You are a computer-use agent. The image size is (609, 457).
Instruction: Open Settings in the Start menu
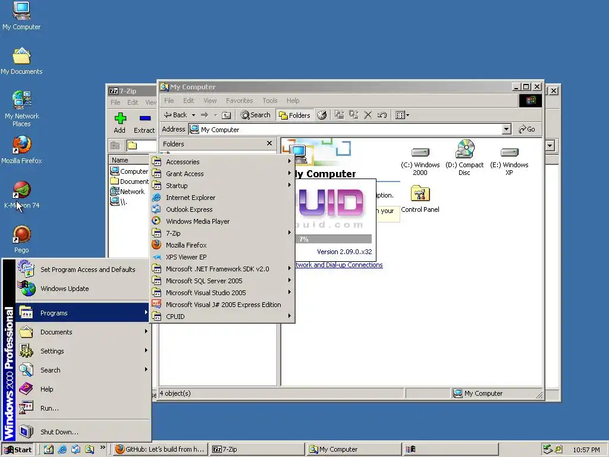(83, 351)
